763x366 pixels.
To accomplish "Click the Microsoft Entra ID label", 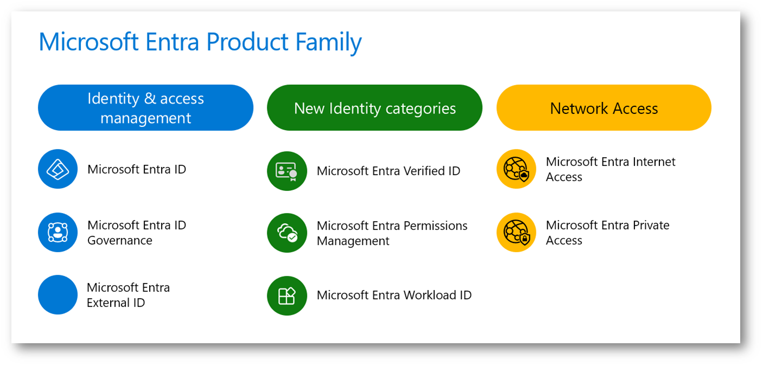I will pos(137,169).
